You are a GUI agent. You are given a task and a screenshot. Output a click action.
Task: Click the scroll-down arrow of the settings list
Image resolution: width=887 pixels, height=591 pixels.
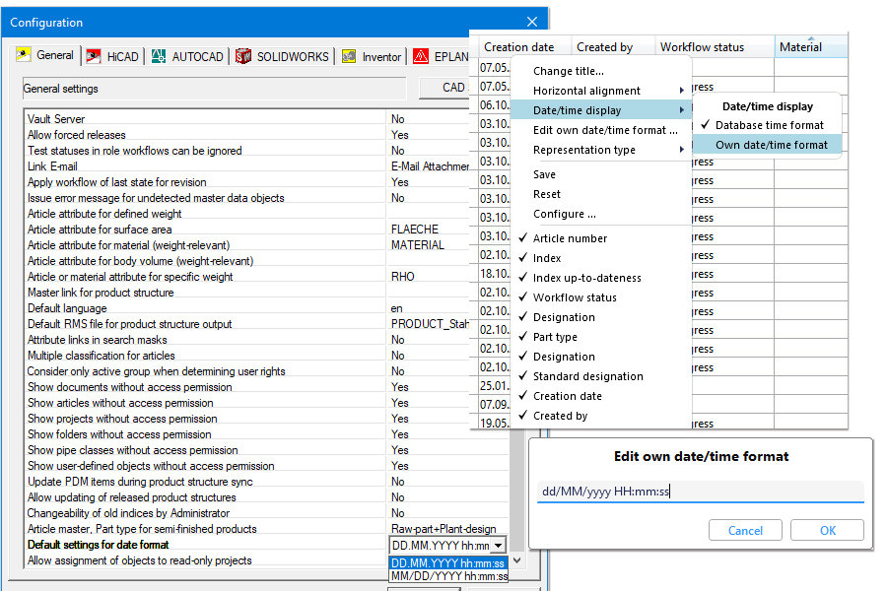[516, 560]
